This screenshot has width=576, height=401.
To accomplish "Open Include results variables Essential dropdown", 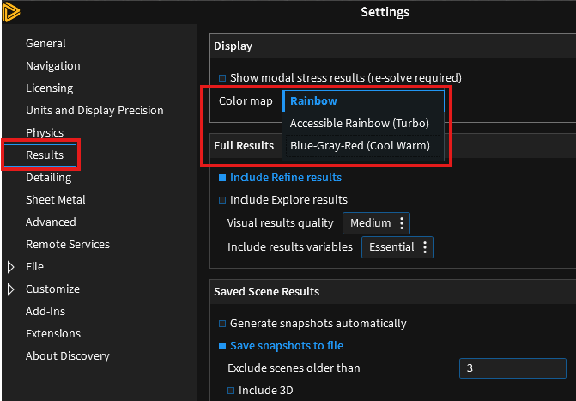I will coord(396,247).
